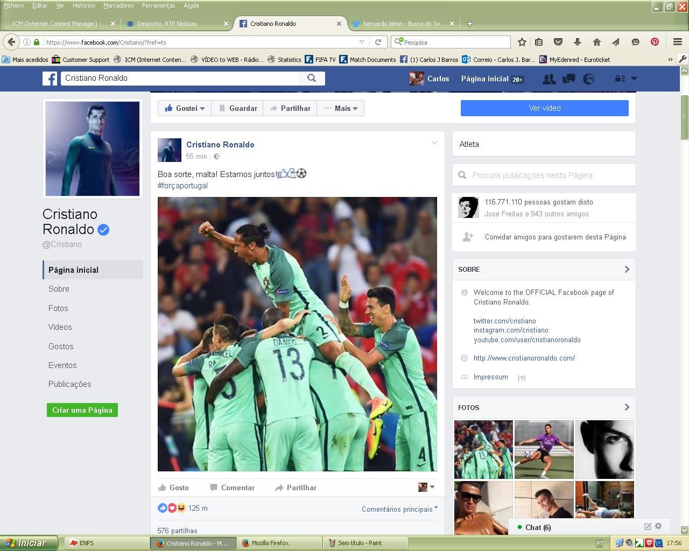689x551 pixels.
Task: Click the Pinterest icon in toolbar
Action: click(655, 42)
